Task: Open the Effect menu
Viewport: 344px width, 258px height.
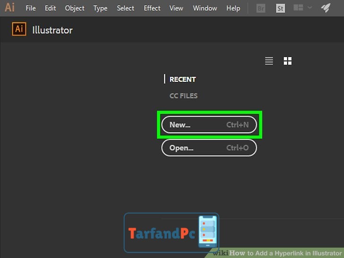Action: [x=152, y=9]
